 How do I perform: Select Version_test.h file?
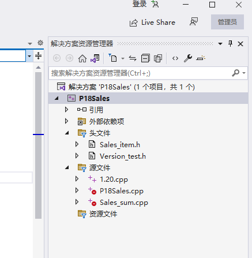(x=123, y=156)
